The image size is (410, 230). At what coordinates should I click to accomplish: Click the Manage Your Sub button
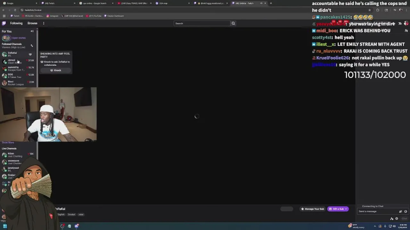pos(312,209)
